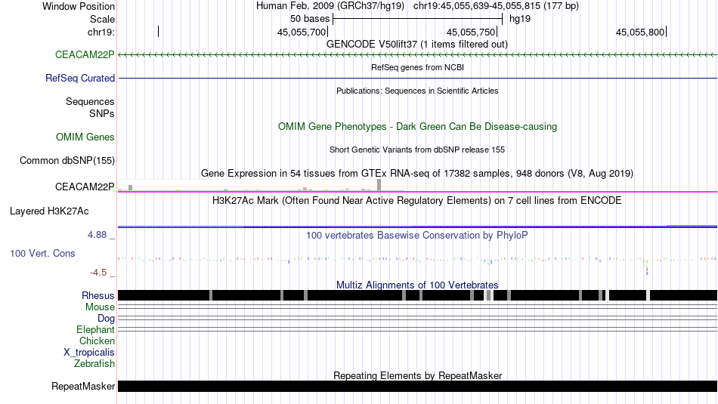Click the RefSeq Curated gene line

point(418,79)
